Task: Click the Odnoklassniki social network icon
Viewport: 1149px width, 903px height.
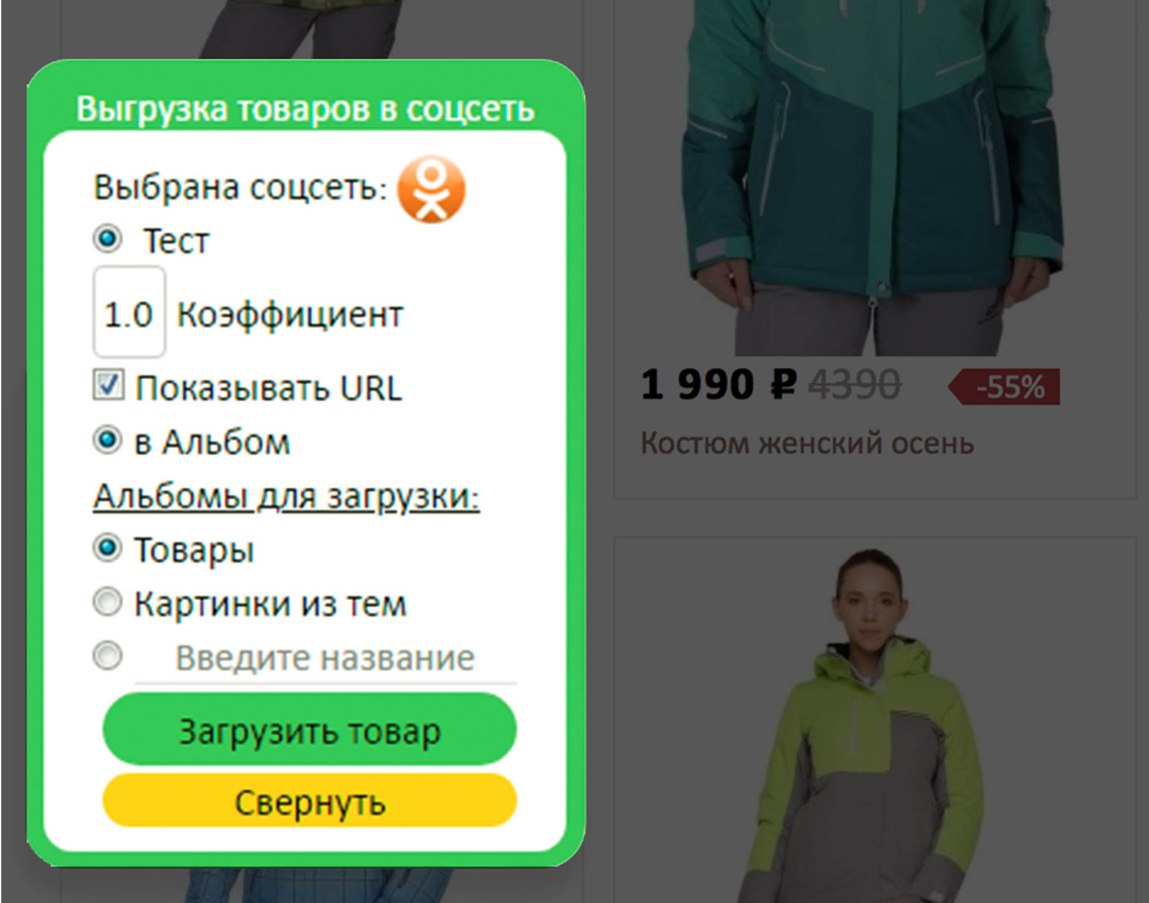Action: tap(431, 189)
